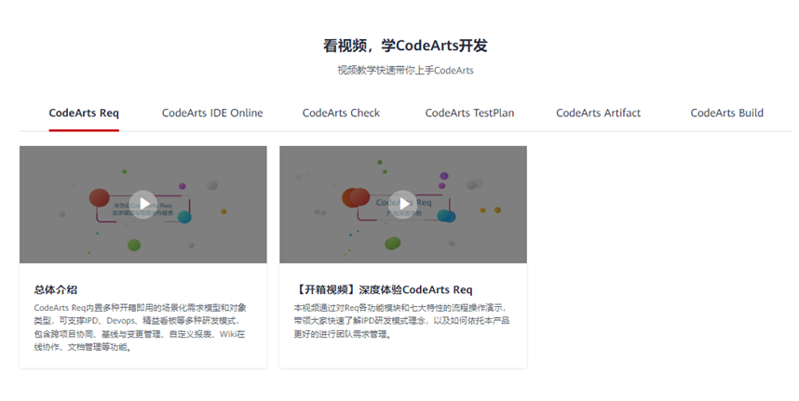
Task: Open the CodeArts Check tab
Action: (341, 113)
